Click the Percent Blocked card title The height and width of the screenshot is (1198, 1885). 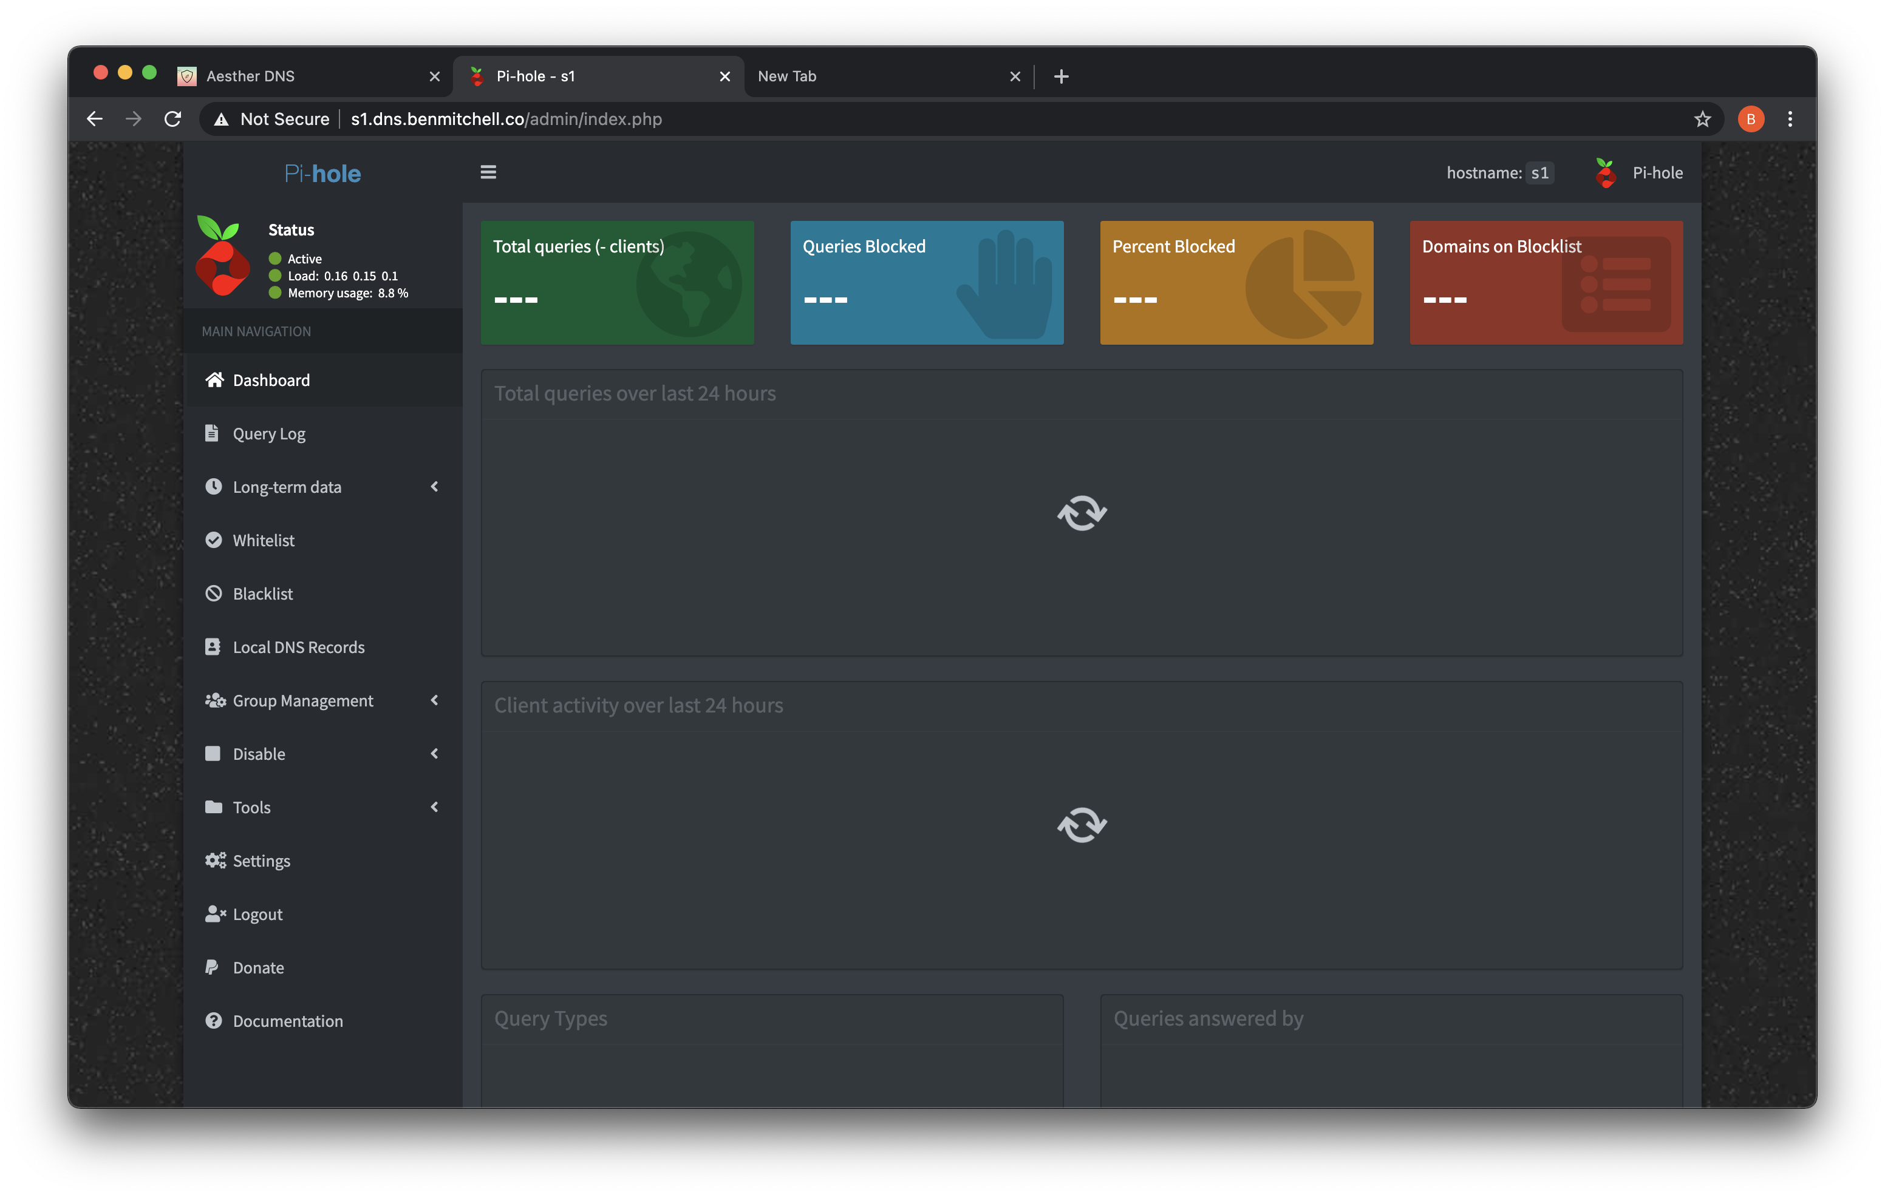click(1173, 246)
